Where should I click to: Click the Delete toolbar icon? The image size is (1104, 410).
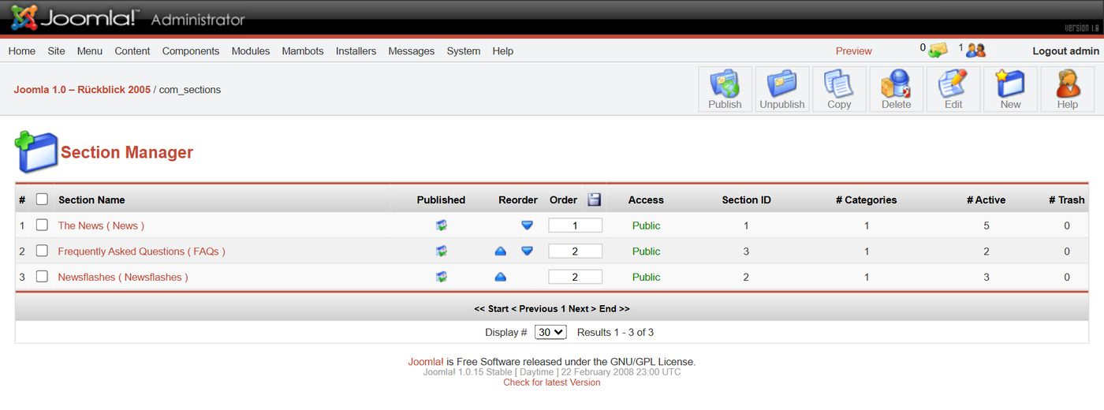[896, 89]
